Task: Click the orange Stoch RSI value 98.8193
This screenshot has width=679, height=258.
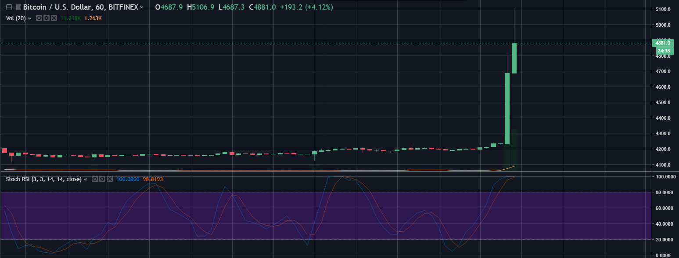Action: tap(151, 179)
